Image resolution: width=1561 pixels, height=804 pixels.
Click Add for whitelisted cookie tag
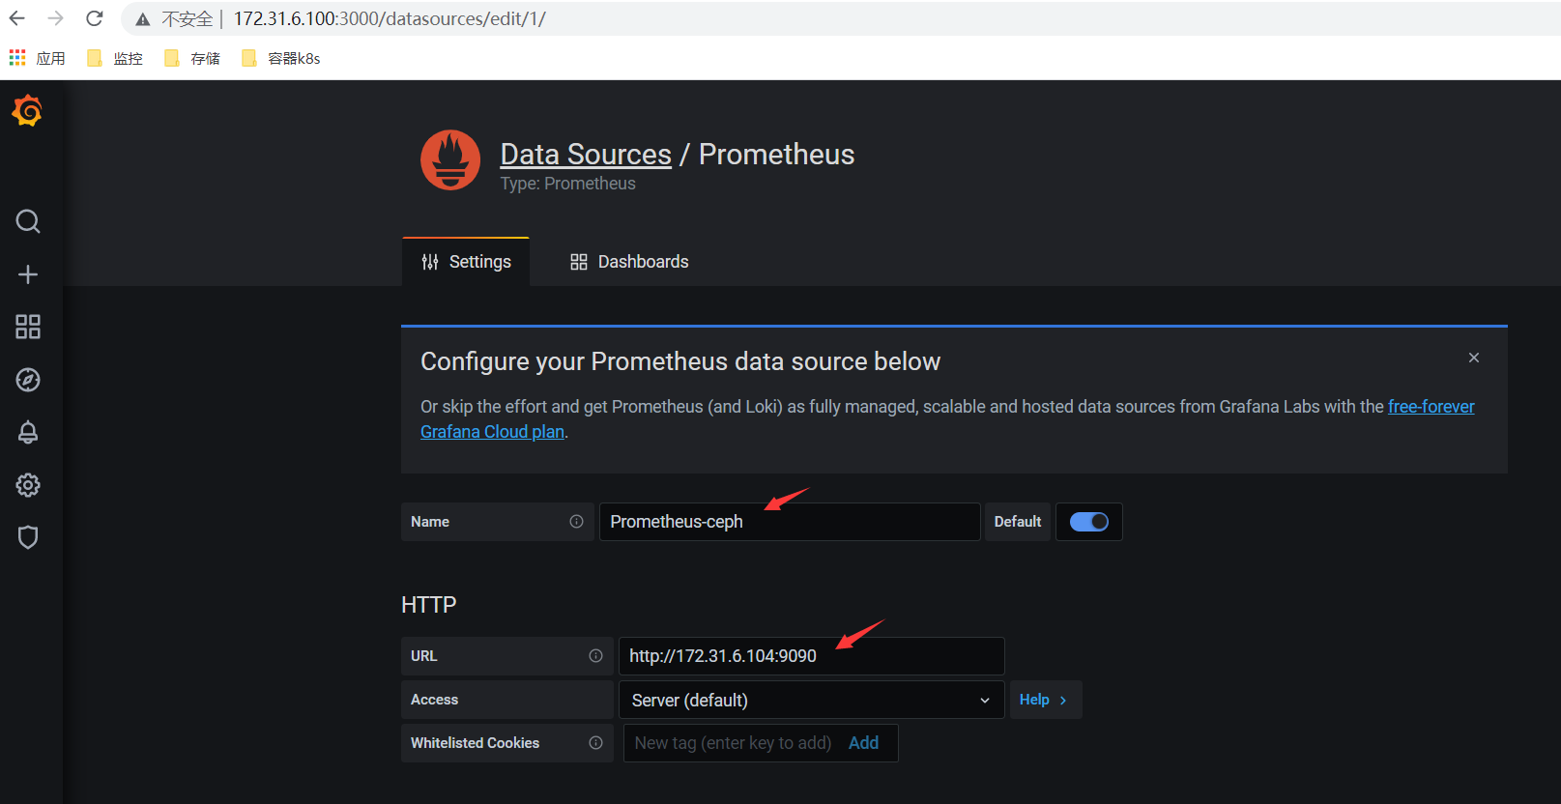pyautogui.click(x=863, y=743)
